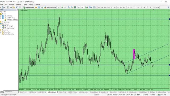
Task: Switch chart to candlestick type
Action: click(x=62, y=7)
